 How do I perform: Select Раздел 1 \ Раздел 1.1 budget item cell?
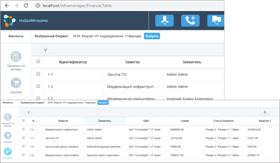coord(223,138)
